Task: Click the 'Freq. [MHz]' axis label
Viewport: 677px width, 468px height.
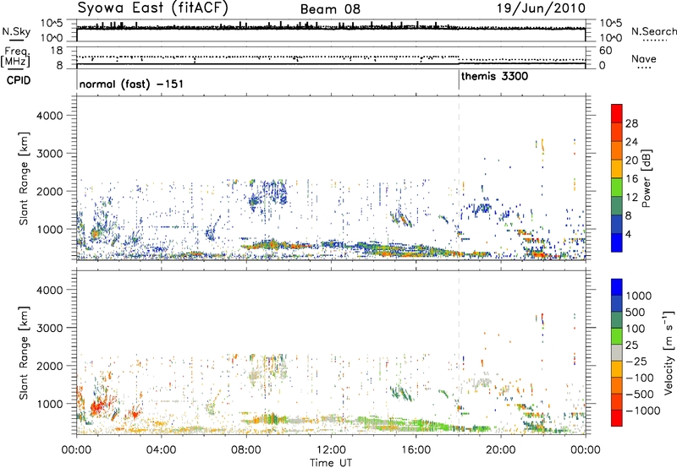Action: (x=15, y=57)
